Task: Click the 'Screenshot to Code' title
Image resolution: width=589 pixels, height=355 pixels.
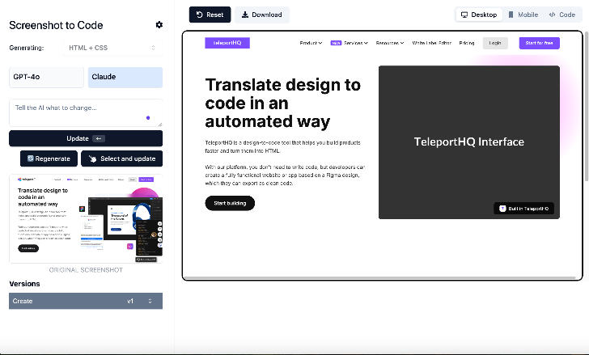Action: [x=56, y=25]
